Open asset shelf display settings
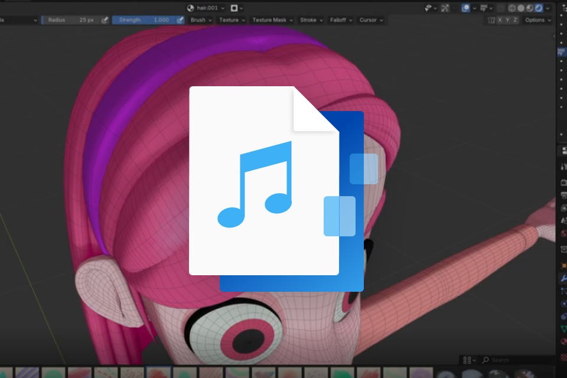This screenshot has width=567, height=378. [x=469, y=360]
